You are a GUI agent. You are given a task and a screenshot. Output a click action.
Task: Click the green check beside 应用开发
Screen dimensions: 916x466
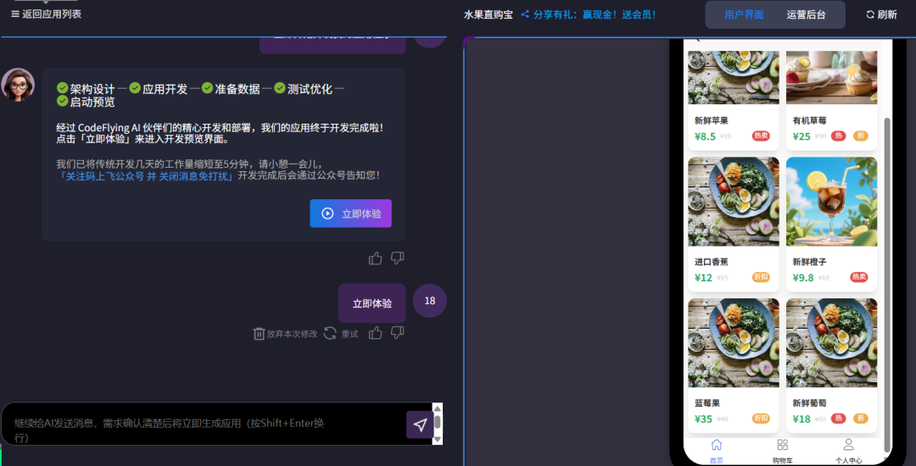coord(135,88)
